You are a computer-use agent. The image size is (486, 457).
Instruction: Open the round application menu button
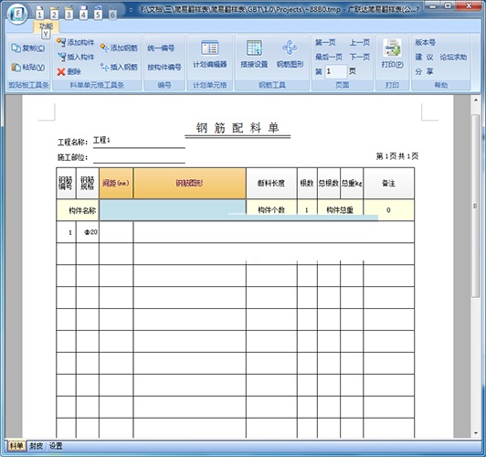(x=18, y=14)
